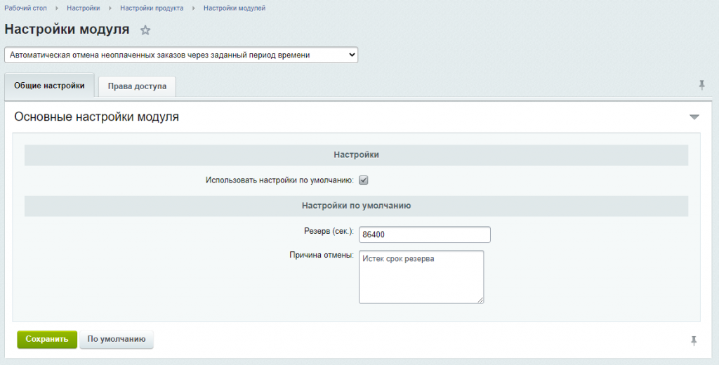Open the Настройки breadcrumb link
Image resolution: width=719 pixels, height=365 pixels.
[84, 8]
